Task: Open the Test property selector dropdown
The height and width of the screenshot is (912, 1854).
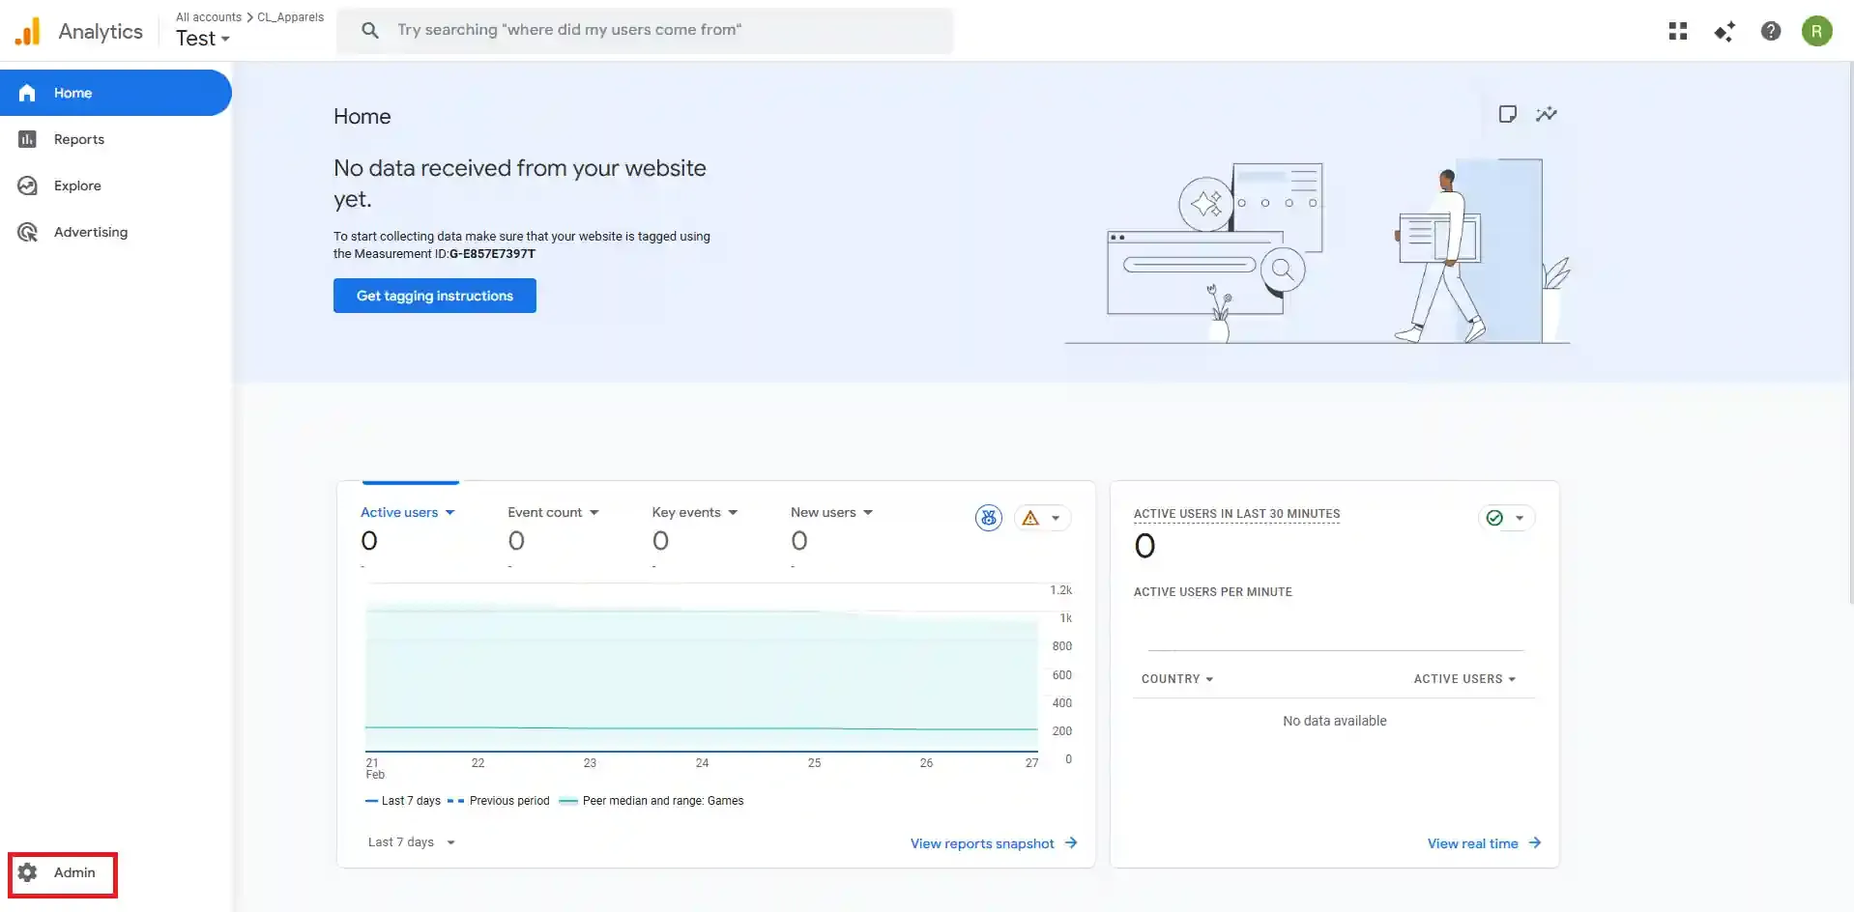Action: (203, 39)
